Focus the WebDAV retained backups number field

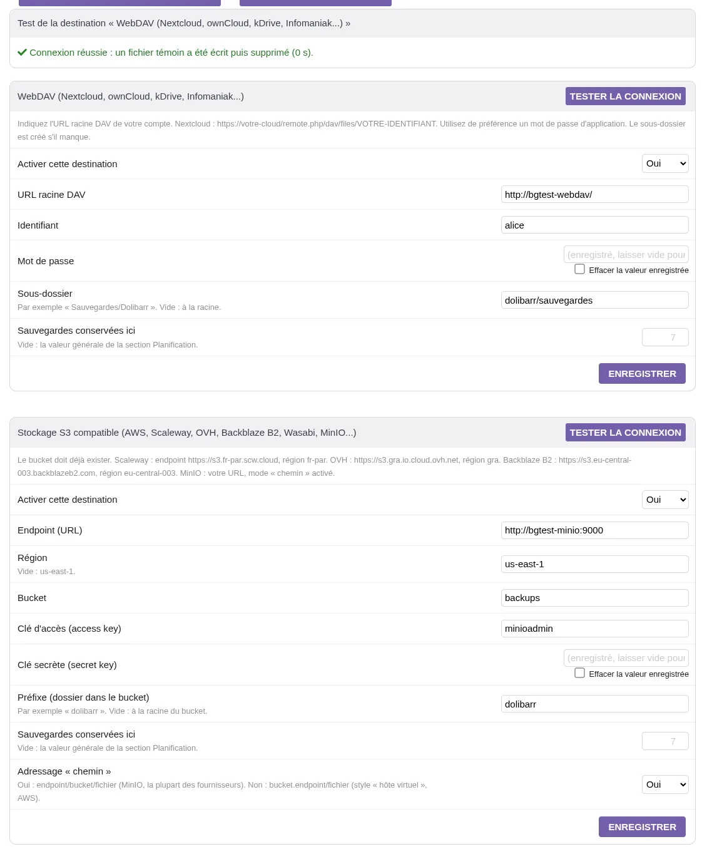[x=665, y=337]
